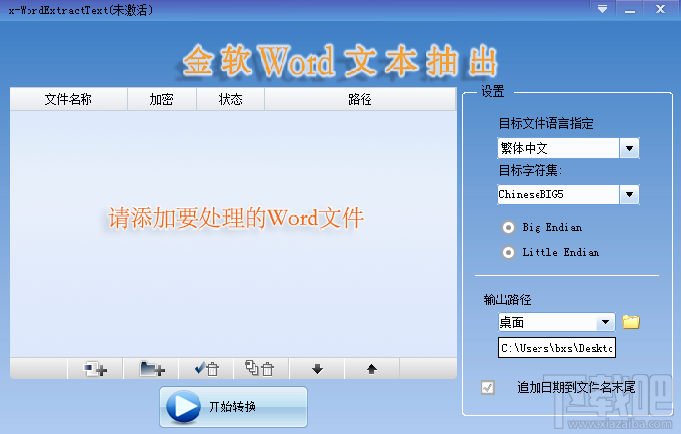This screenshot has height=434, width=681.
Task: Select the Little Endian radio button
Action: pyautogui.click(x=508, y=252)
